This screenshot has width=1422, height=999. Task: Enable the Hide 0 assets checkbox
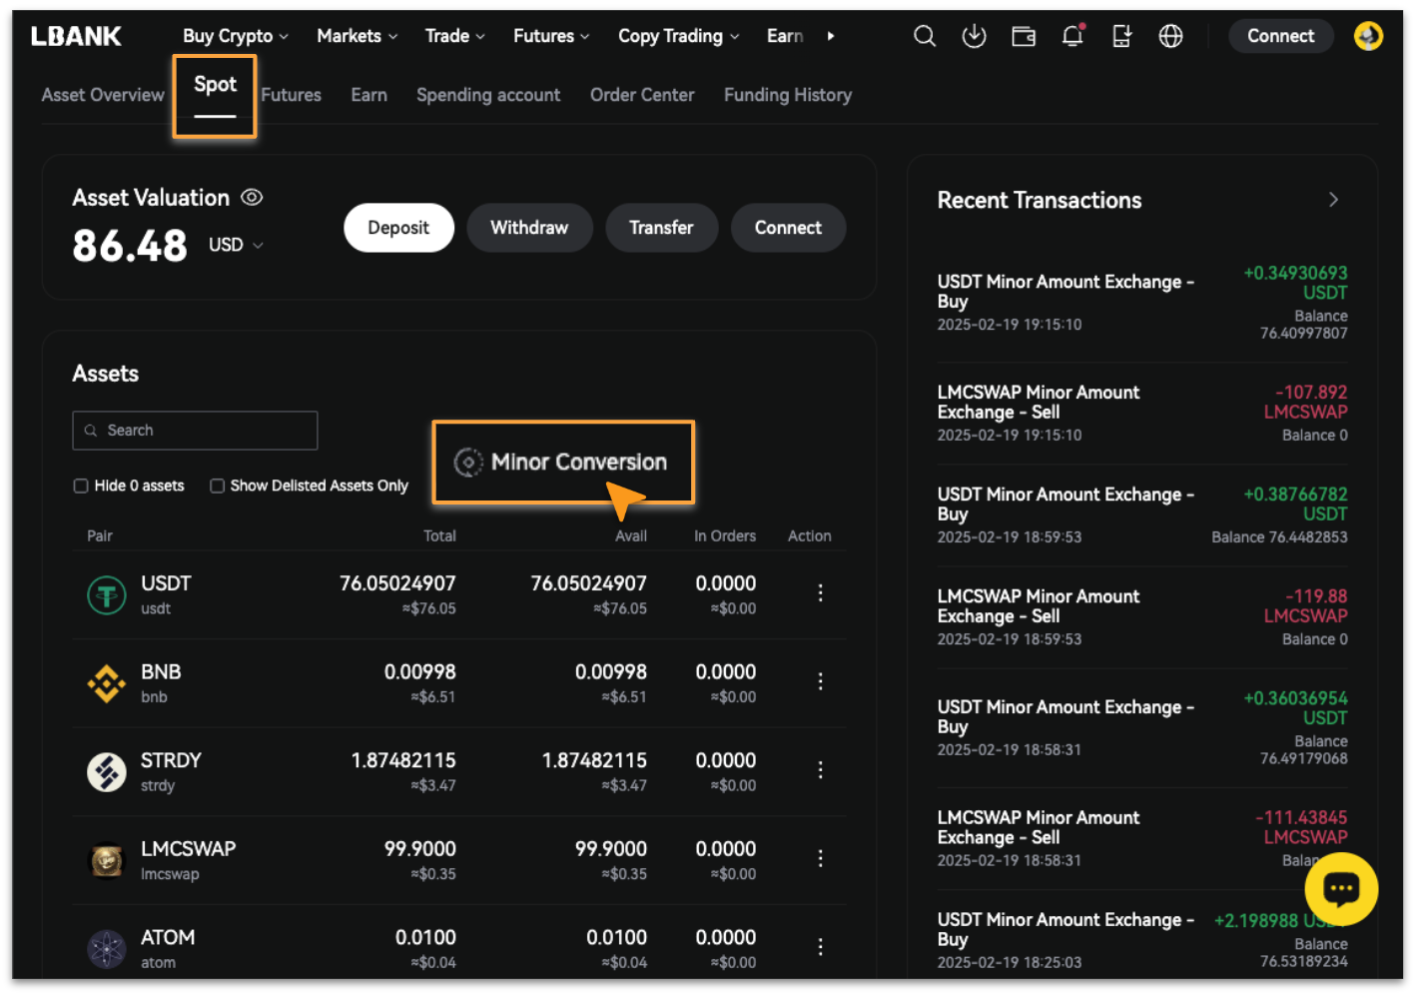tap(81, 486)
